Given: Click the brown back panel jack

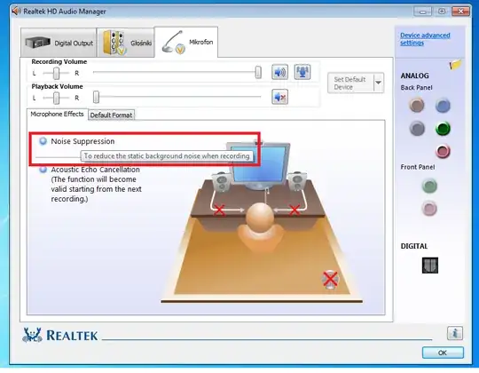Looking at the screenshot, I should [x=417, y=105].
